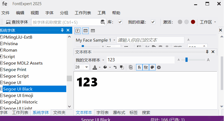Click the text color A icon
Image resolution: width=224 pixels, height=121 pixels.
point(95,67)
